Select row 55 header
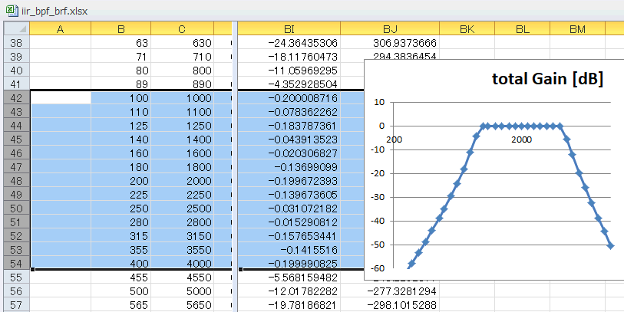Image resolution: width=624 pixels, height=312 pixels. tap(17, 278)
